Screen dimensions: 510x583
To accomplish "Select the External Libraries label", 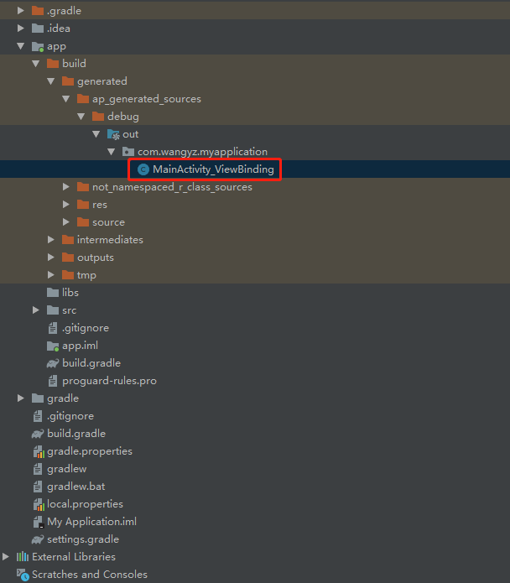I will [74, 557].
